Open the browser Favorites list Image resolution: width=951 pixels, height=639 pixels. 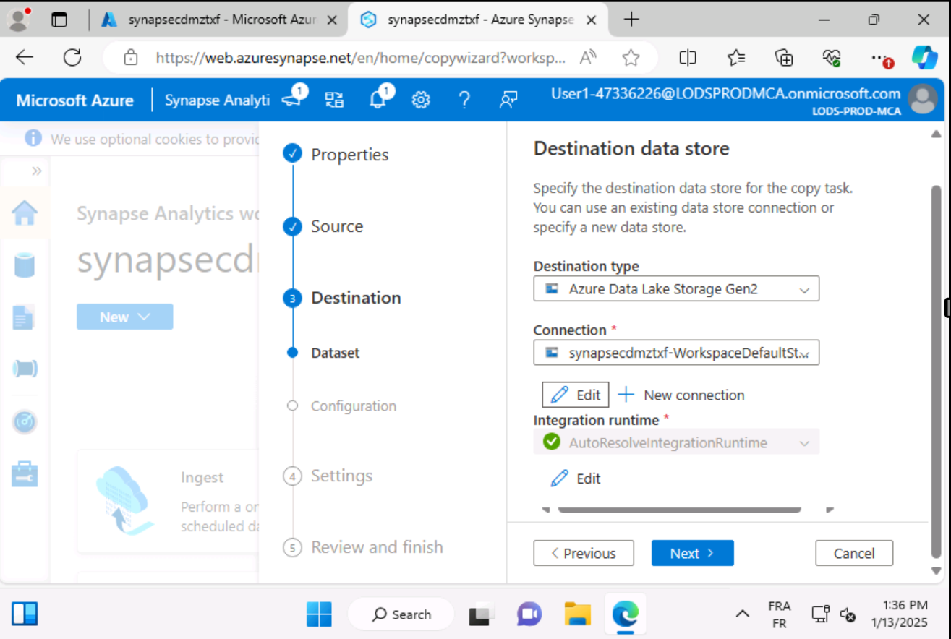coord(736,58)
